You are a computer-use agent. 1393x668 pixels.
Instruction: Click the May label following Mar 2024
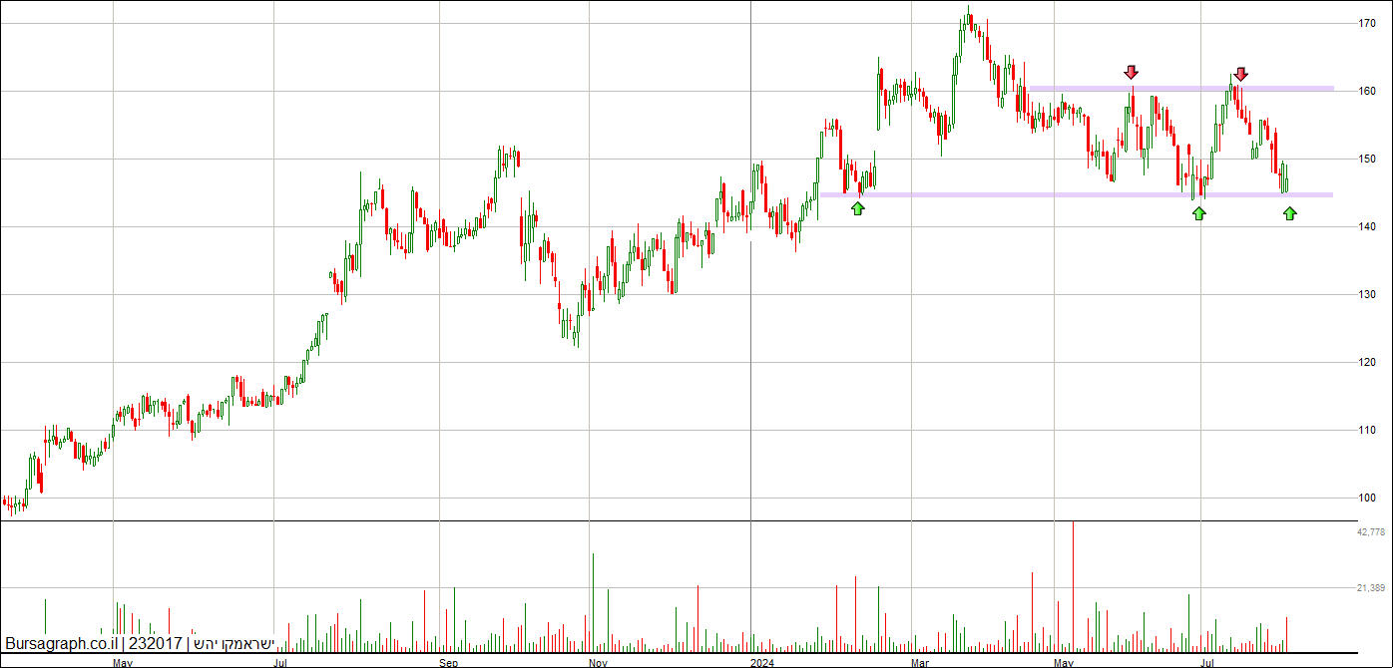1064,662
